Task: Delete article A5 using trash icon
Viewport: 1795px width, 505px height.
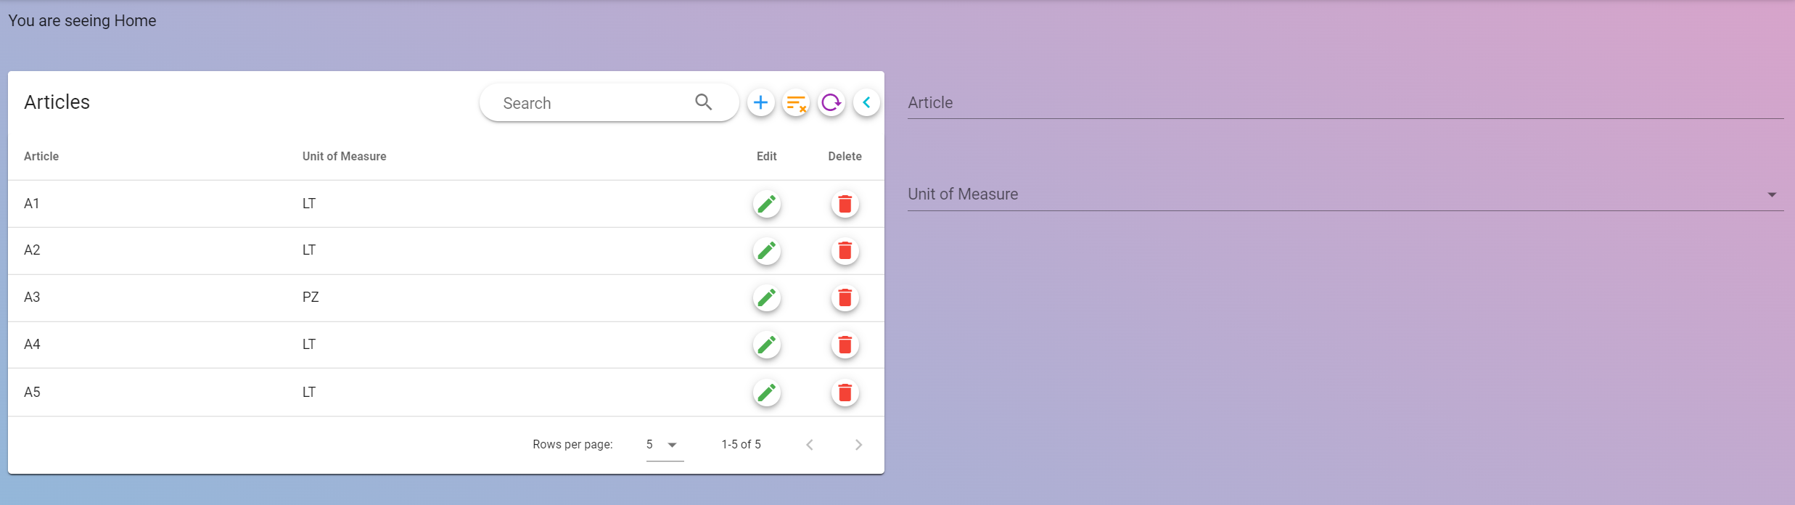Action: point(845,393)
